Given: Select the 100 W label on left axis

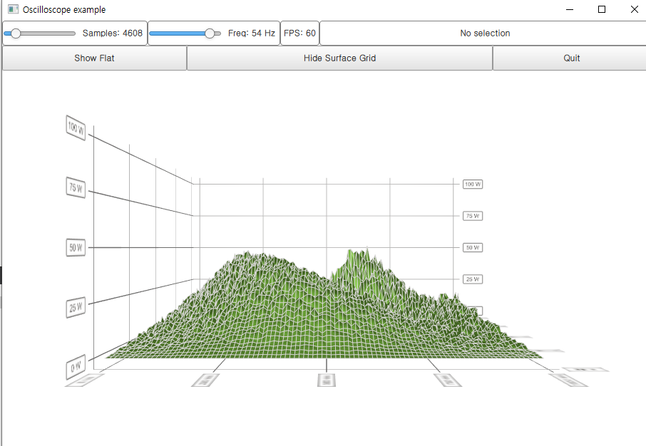Looking at the screenshot, I should click(x=76, y=128).
